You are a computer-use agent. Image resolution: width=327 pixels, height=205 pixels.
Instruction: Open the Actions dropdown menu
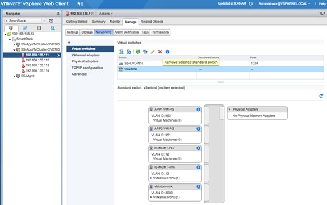tap(106, 14)
